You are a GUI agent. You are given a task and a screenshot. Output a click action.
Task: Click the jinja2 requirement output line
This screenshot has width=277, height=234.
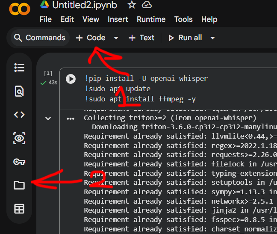(x=180, y=210)
